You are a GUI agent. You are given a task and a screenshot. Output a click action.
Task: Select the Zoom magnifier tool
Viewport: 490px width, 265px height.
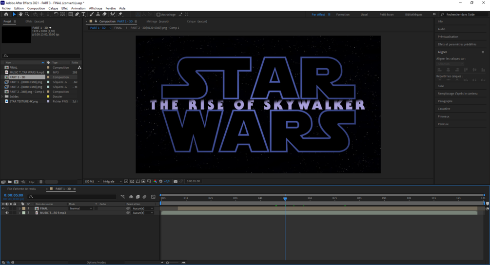point(27,14)
